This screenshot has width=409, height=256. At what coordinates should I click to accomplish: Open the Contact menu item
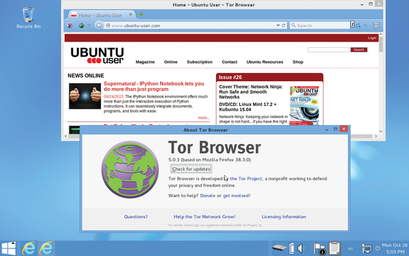[229, 62]
